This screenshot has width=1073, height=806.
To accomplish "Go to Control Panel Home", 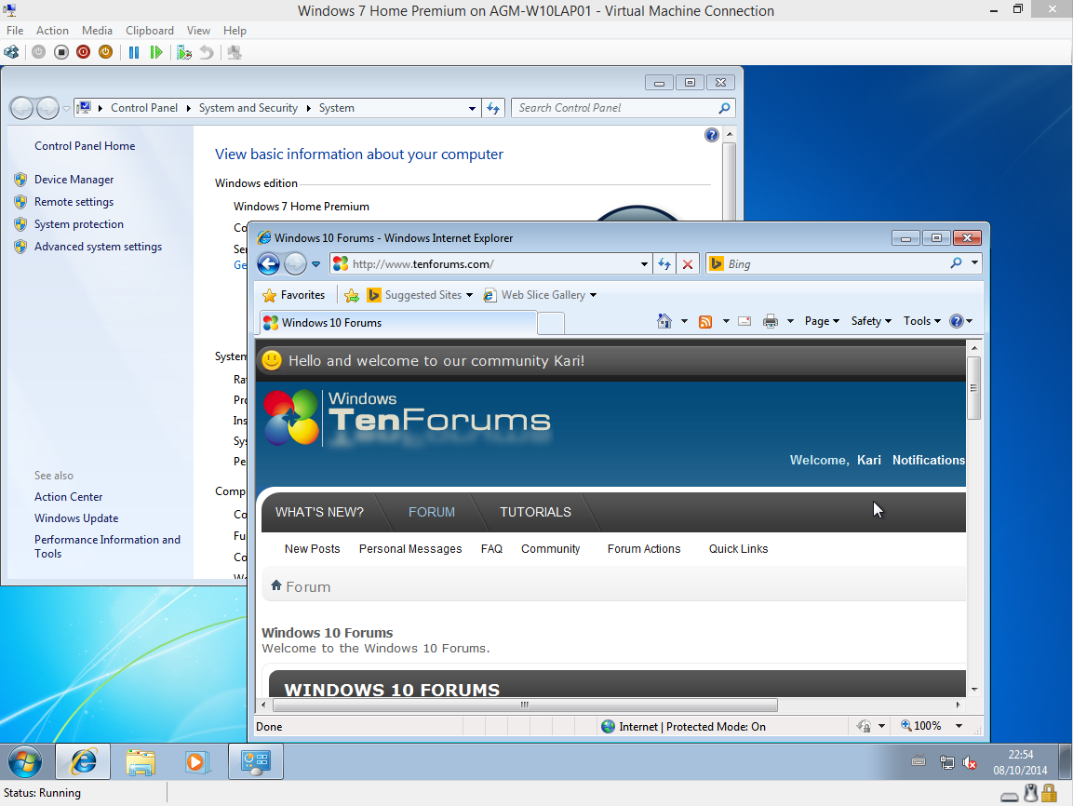I will click(85, 146).
